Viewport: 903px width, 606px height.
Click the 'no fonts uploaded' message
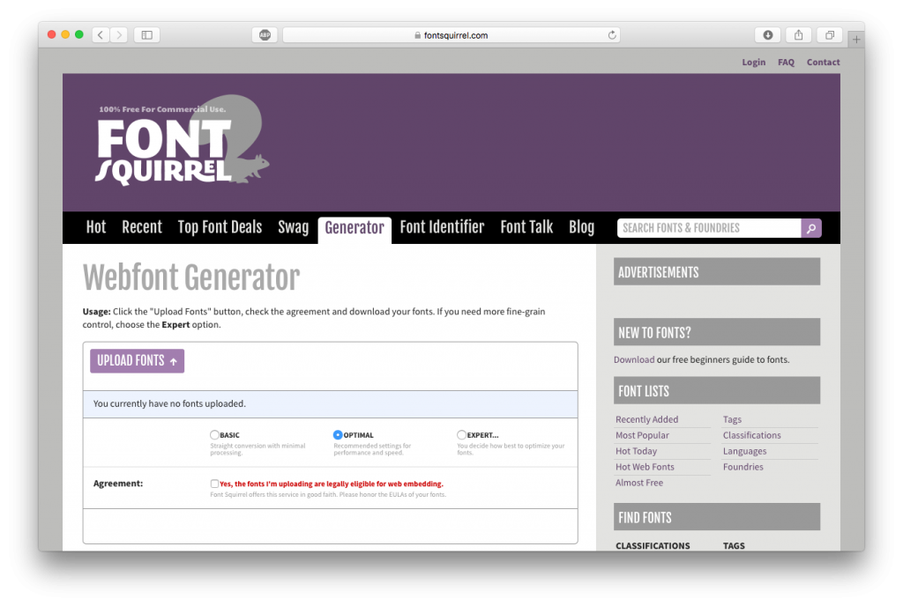tap(169, 403)
